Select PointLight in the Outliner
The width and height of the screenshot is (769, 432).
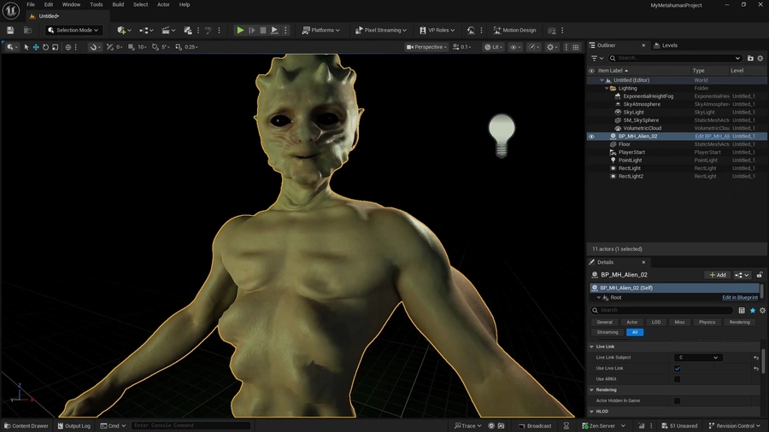tap(631, 161)
